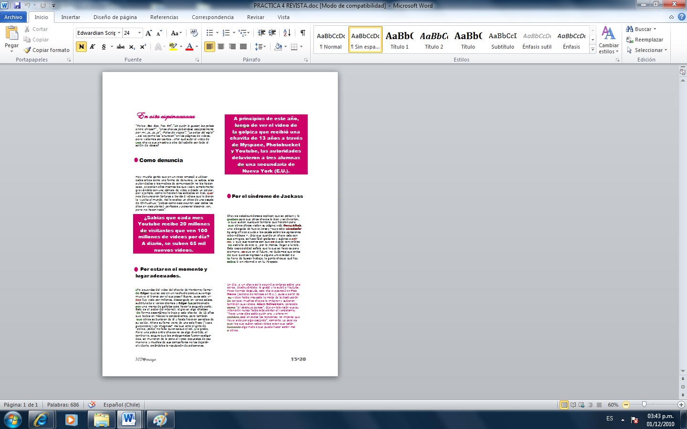Image resolution: width=687 pixels, height=429 pixels.
Task: Enable center text alignment
Action: click(x=221, y=47)
